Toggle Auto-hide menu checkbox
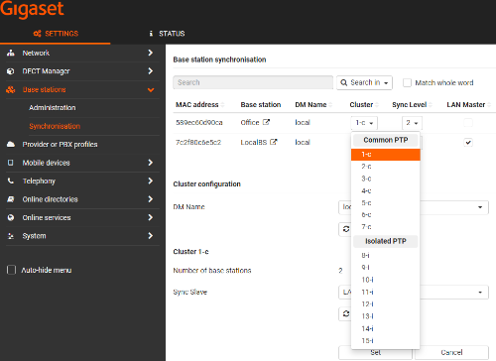 tap(11, 270)
